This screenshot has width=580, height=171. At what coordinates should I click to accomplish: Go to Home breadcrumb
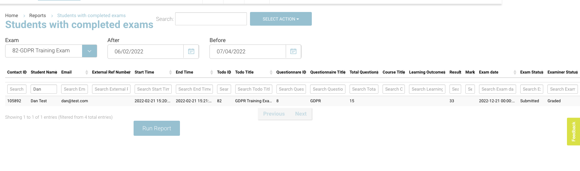coord(12,15)
